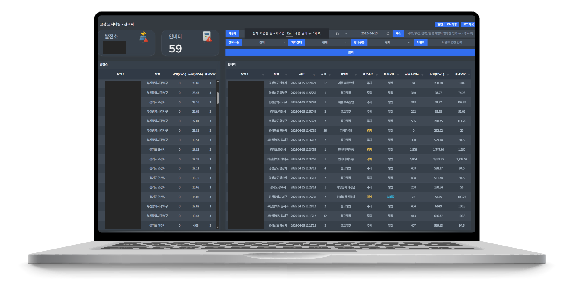Click the 주소 filter label button

click(398, 33)
